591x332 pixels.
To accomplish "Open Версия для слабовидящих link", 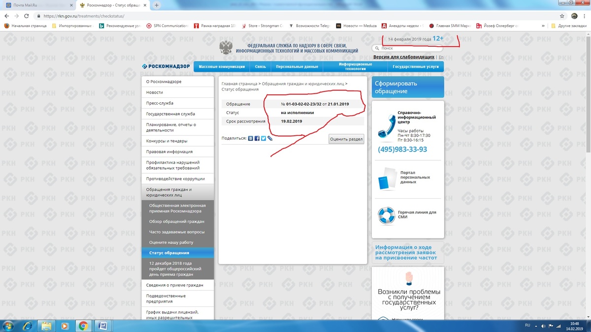I will click(x=403, y=57).
